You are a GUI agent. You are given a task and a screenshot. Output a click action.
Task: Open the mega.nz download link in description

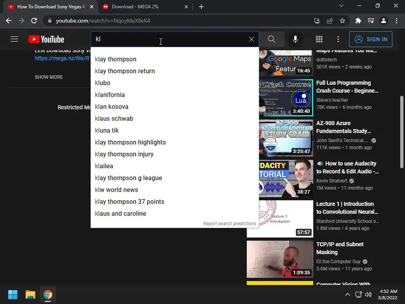[62, 59]
